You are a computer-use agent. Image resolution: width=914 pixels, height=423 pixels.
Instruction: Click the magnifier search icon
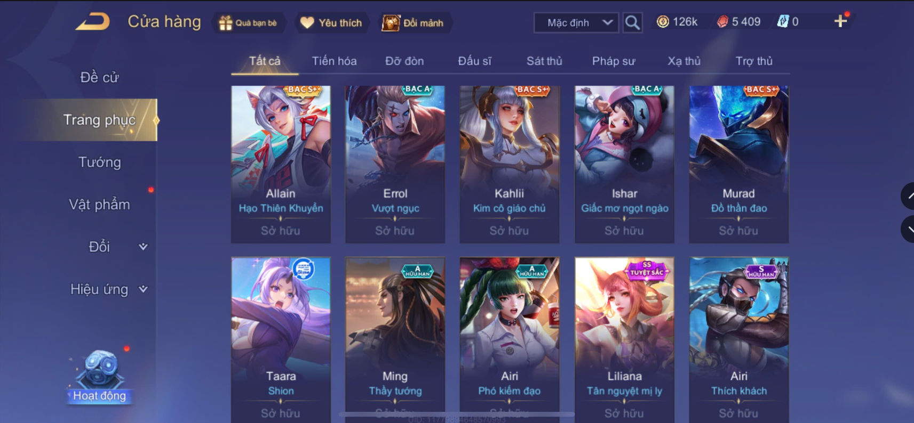[x=632, y=23]
